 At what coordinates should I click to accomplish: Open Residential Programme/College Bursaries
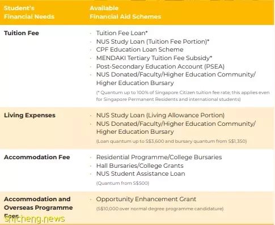(159, 157)
